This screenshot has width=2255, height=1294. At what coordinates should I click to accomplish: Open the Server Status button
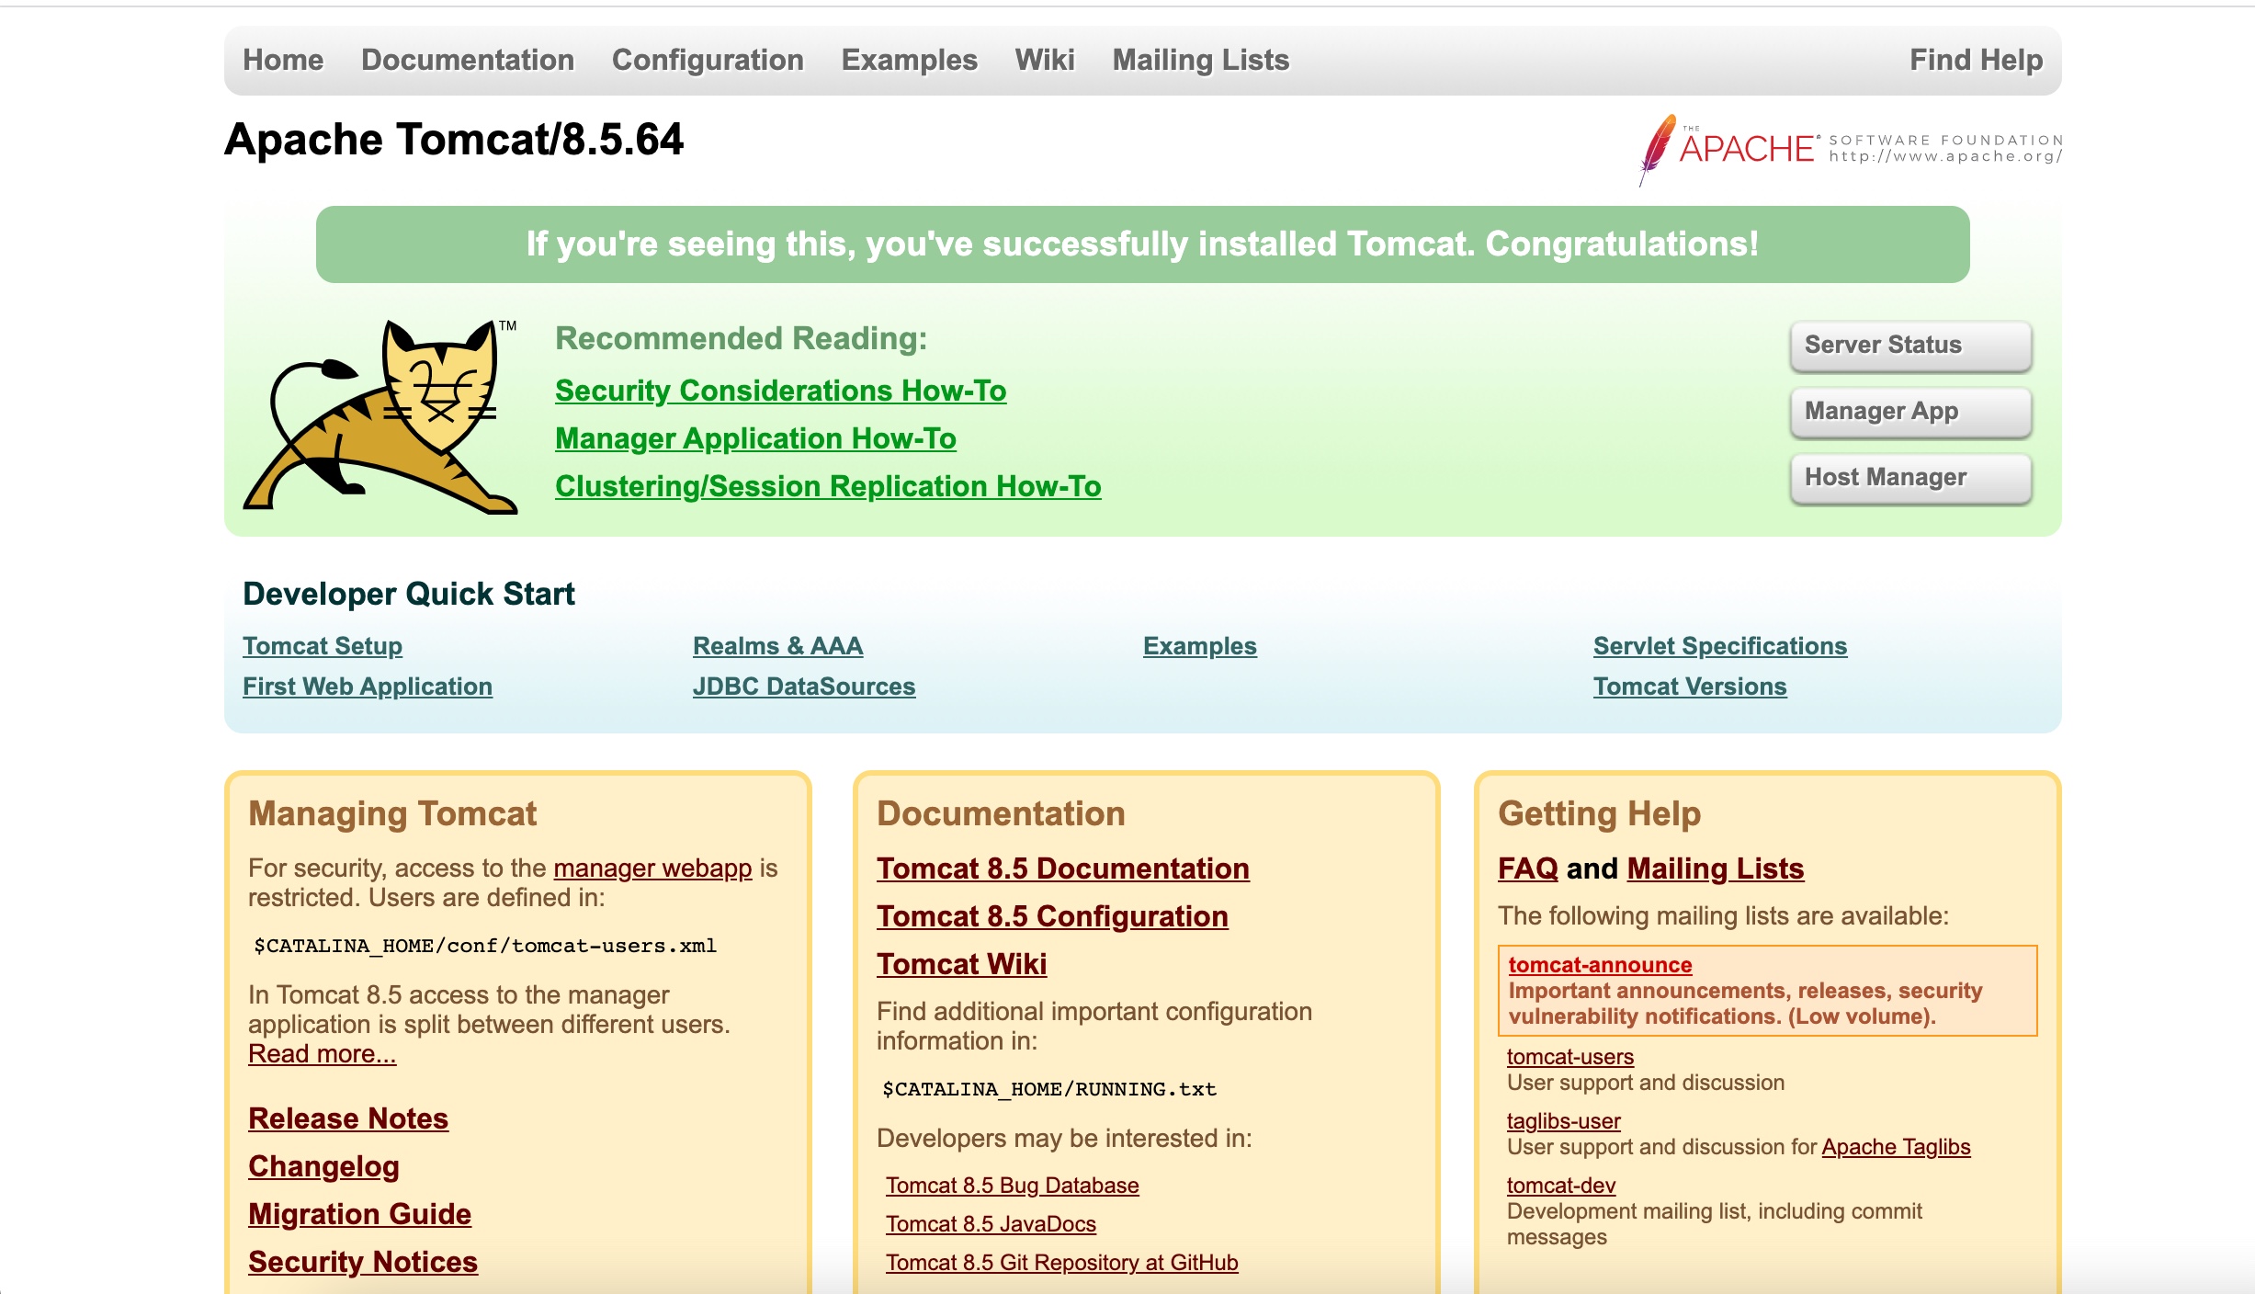[1909, 346]
